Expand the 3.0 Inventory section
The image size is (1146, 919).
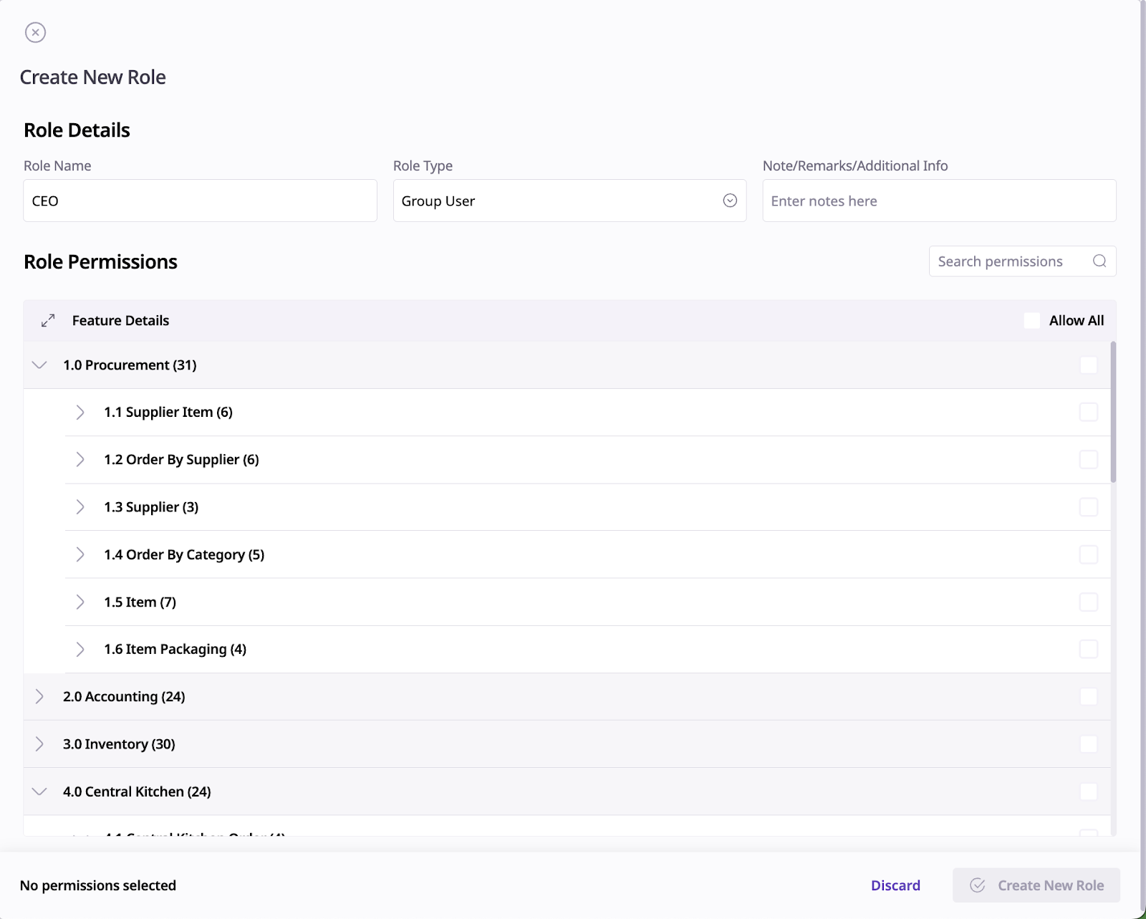coord(40,744)
